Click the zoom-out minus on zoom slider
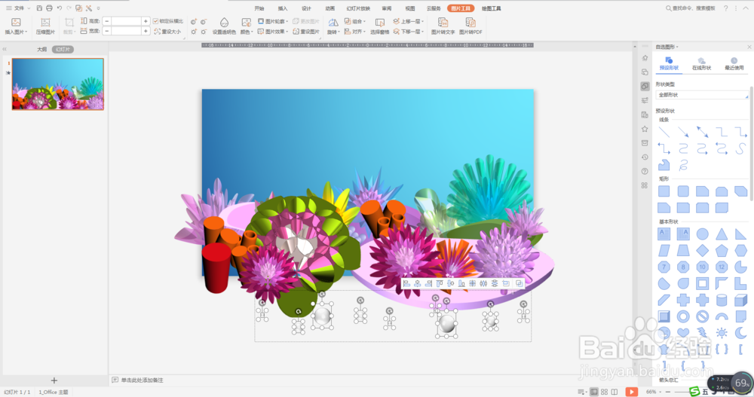 (668, 392)
